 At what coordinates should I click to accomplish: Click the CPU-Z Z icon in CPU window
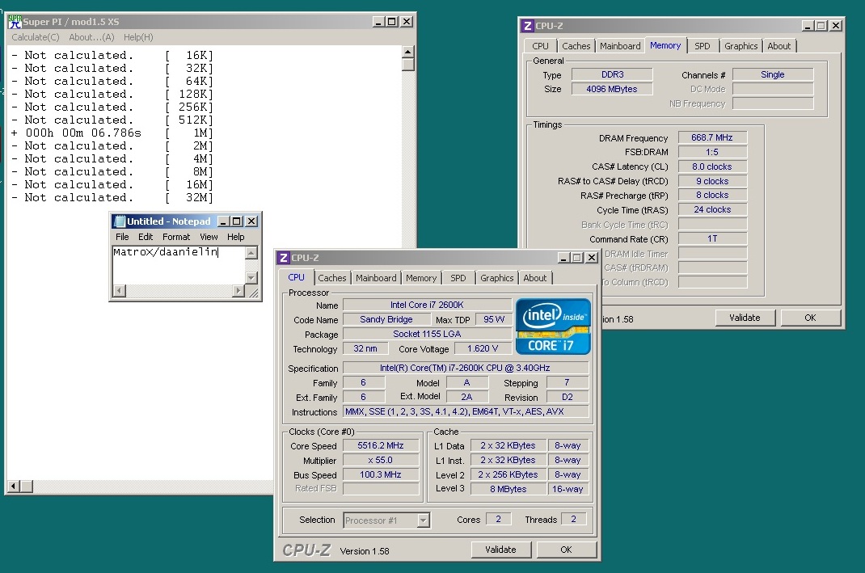tap(284, 258)
